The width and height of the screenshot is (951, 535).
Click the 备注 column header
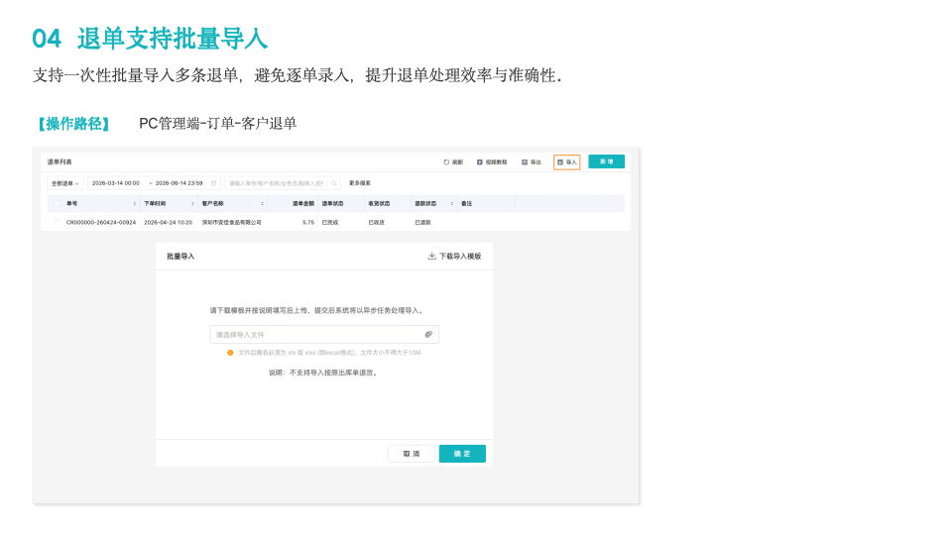point(466,203)
